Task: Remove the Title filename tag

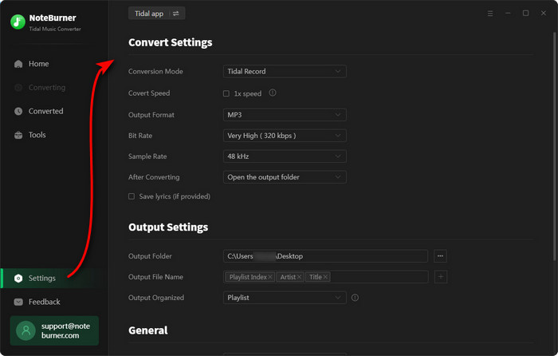Action: click(325, 277)
